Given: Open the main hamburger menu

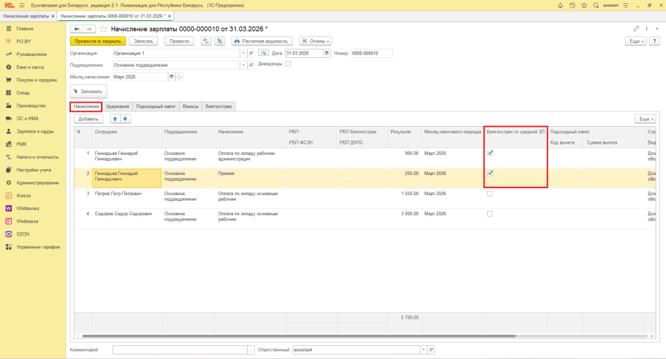Looking at the screenshot, I should tap(21, 5).
